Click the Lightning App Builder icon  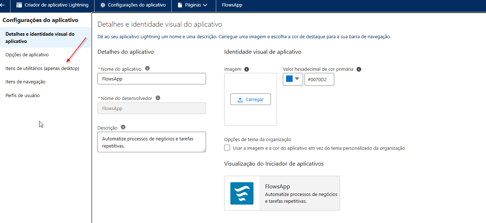point(19,5)
